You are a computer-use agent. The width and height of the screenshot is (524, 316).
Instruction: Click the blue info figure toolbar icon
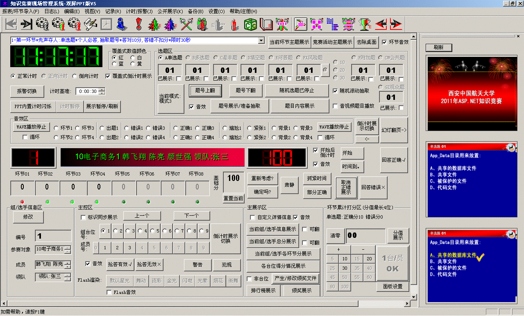[x=121, y=24]
